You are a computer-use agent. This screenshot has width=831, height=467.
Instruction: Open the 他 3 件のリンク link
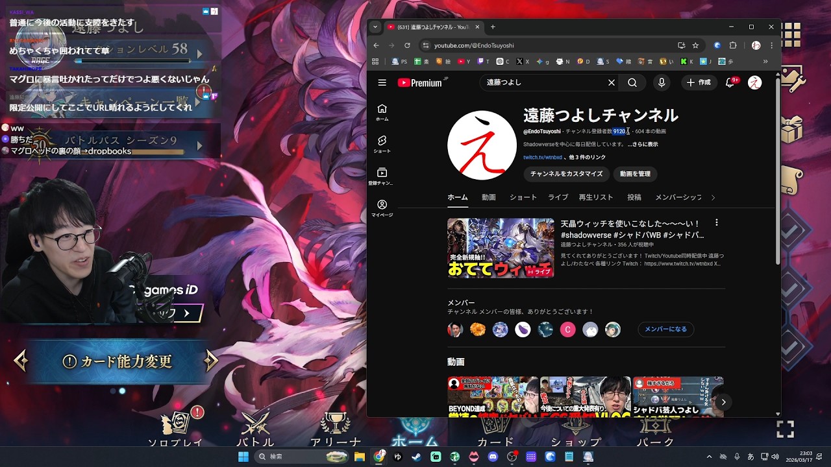(x=587, y=158)
